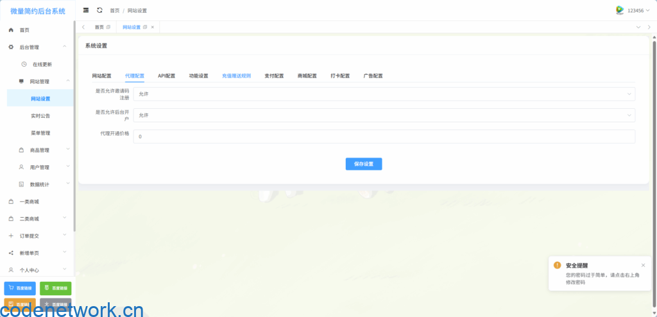The image size is (657, 317).
Task: Click the 代理开通价格 input field
Action: pyautogui.click(x=384, y=136)
